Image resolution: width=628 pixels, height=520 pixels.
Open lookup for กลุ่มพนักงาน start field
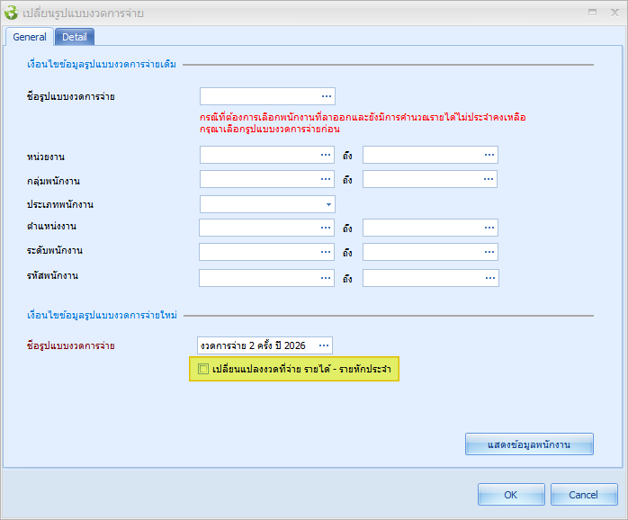click(x=326, y=180)
